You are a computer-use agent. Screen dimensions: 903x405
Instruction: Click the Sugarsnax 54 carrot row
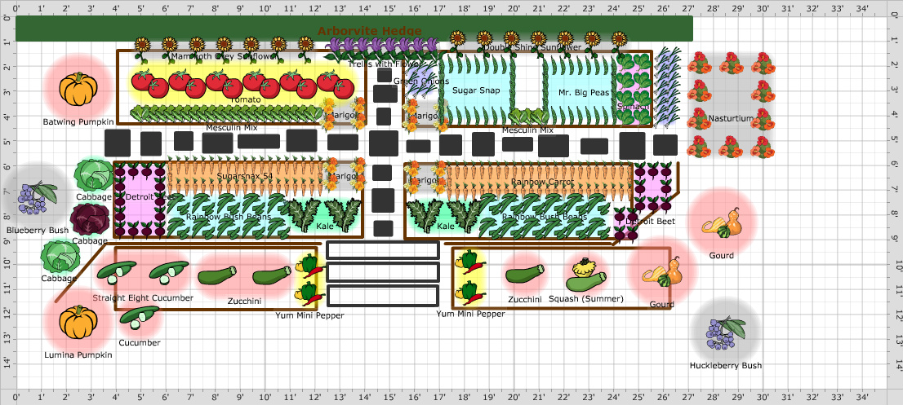(245, 175)
